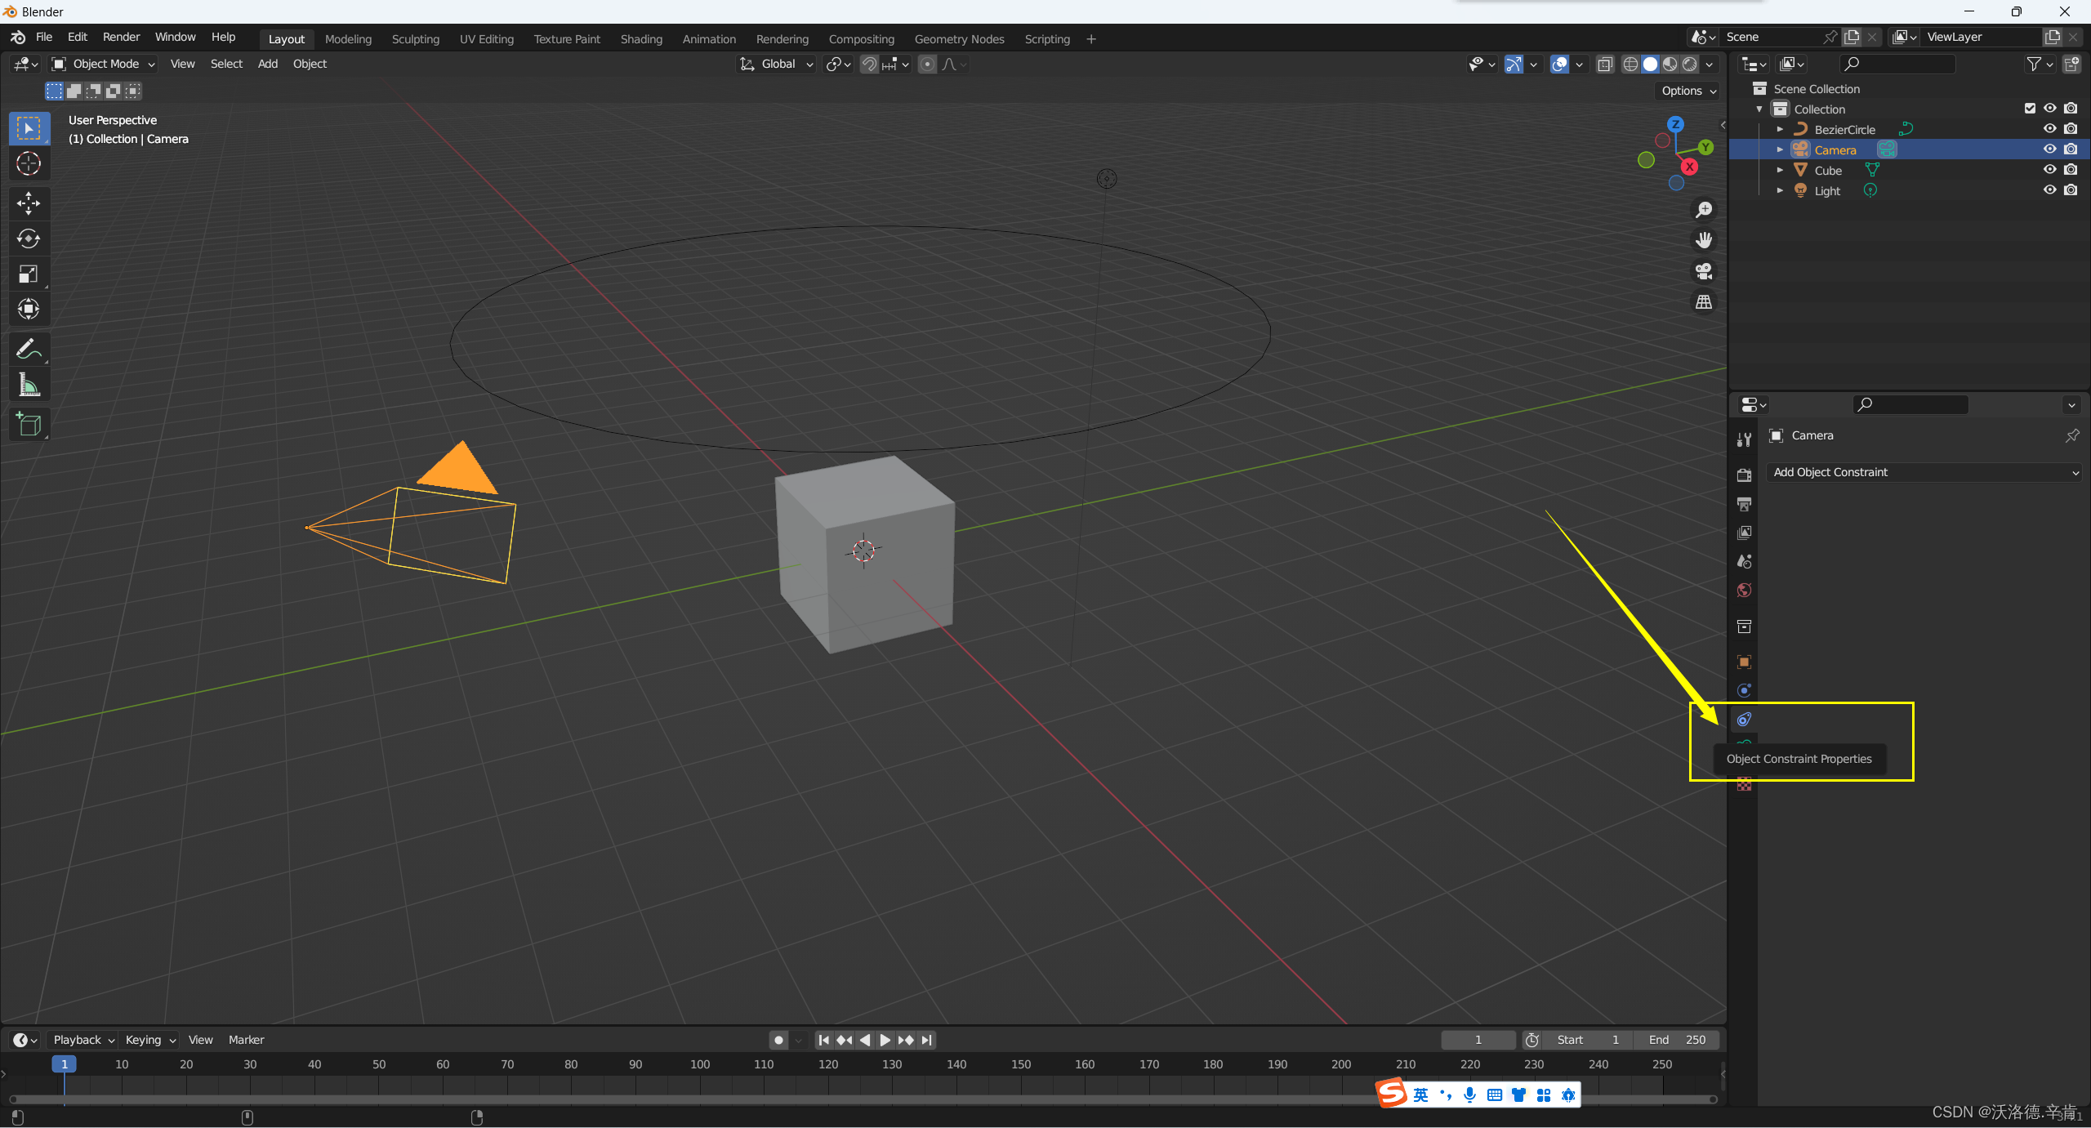
Task: Toggle visibility of BezierCircle object
Action: [x=2051, y=127]
